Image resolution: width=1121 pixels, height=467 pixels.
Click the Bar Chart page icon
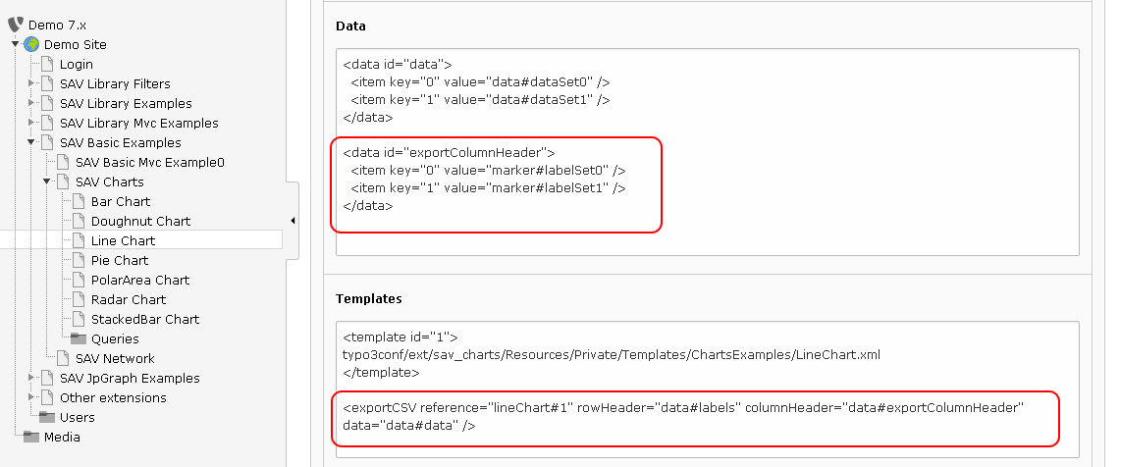79,201
